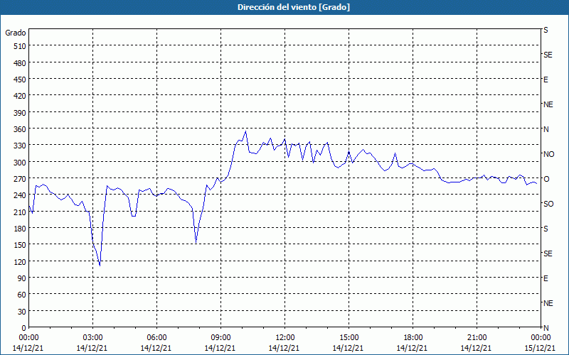The width and height of the screenshot is (569, 355).
Task: Select the '450' y-axis value
Action: coord(20,80)
